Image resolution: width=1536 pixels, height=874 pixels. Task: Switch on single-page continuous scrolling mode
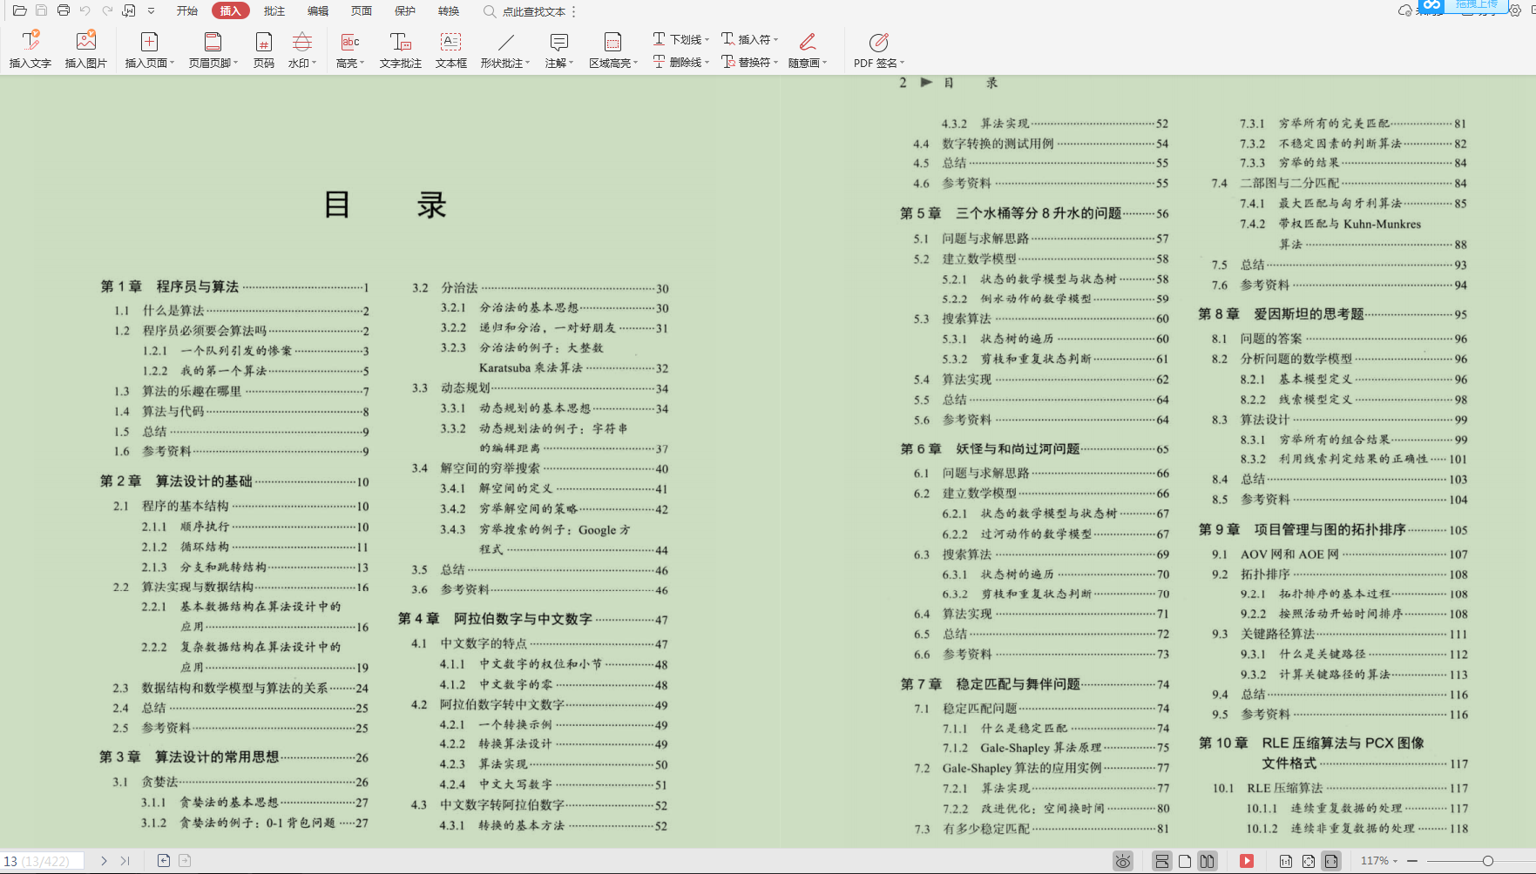1162,860
